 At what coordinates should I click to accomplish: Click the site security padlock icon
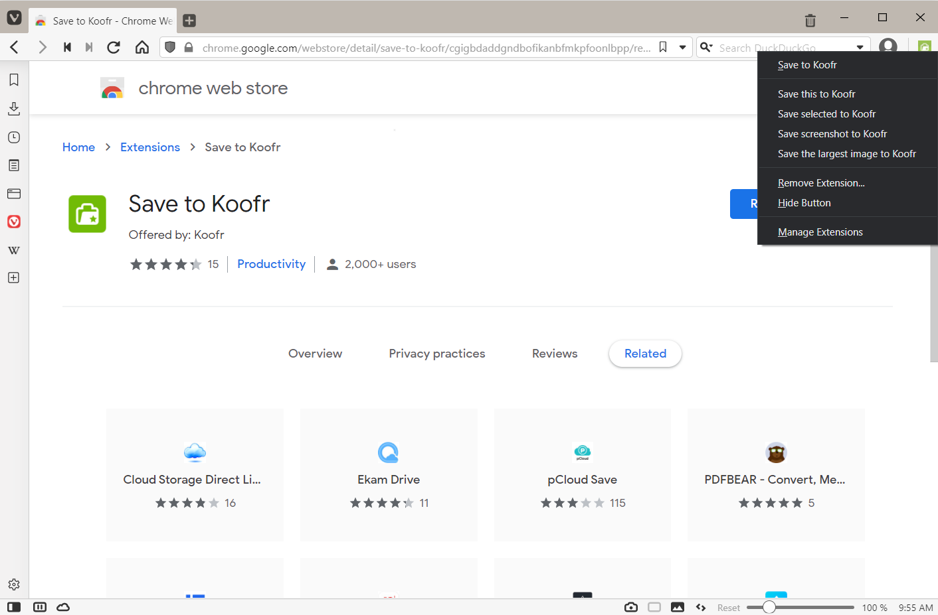tap(189, 47)
